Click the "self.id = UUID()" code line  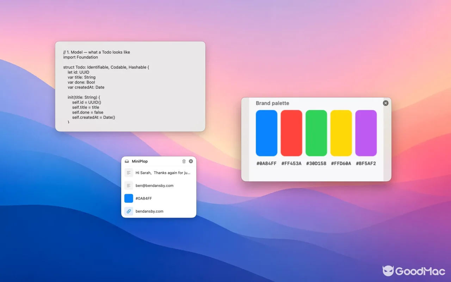(x=87, y=102)
